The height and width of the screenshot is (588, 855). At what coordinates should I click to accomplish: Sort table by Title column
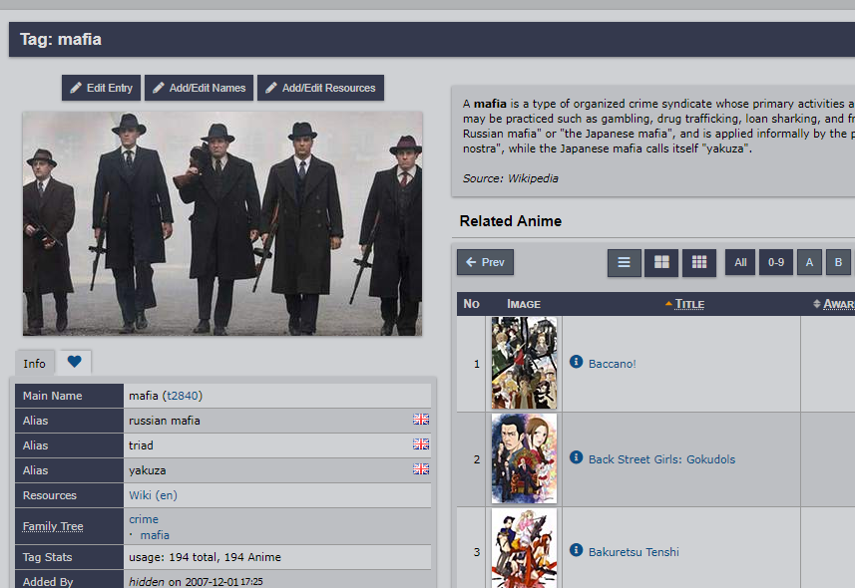(688, 304)
